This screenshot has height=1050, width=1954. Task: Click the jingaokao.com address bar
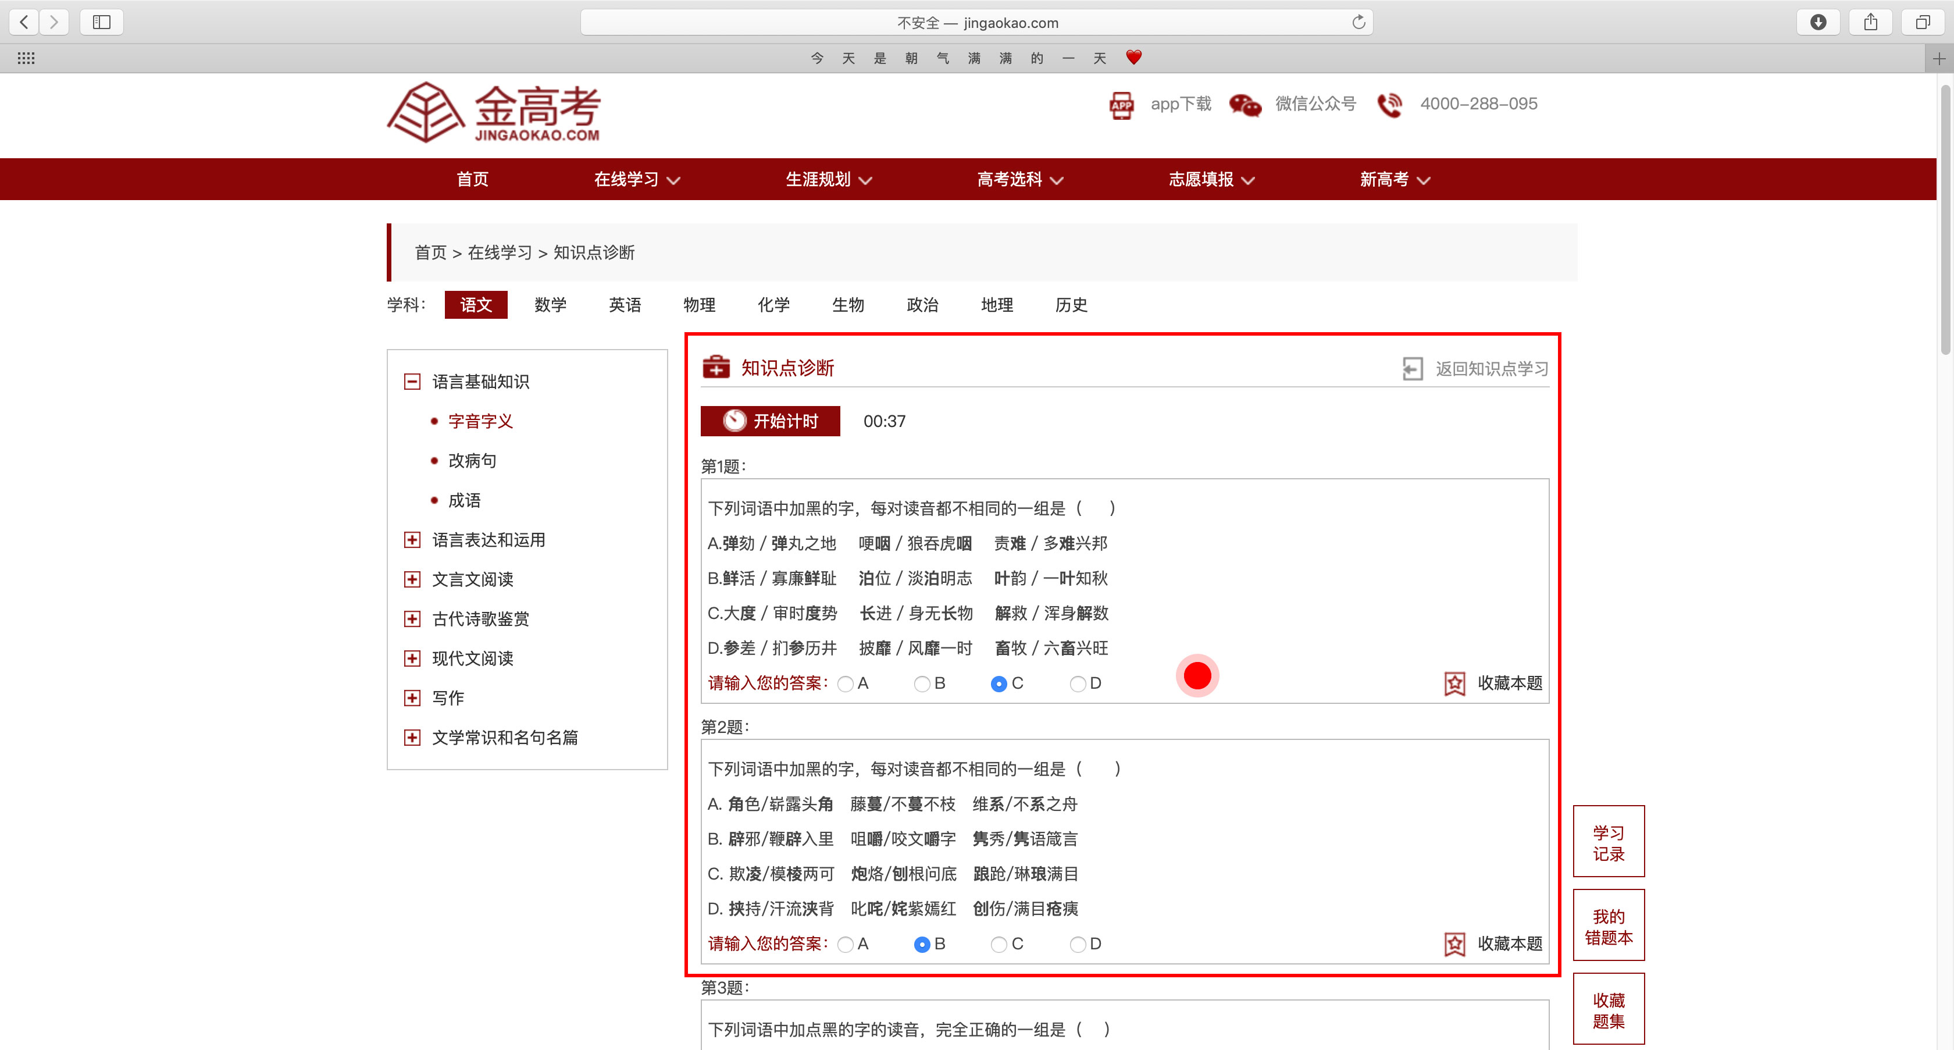976,22
